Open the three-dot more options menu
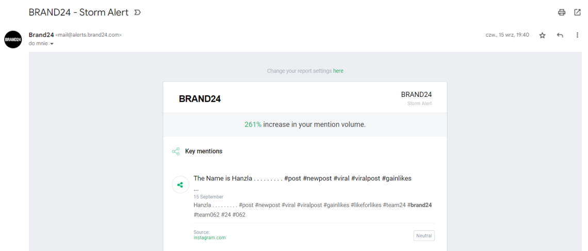Image resolution: width=588 pixels, height=251 pixels. 577,35
